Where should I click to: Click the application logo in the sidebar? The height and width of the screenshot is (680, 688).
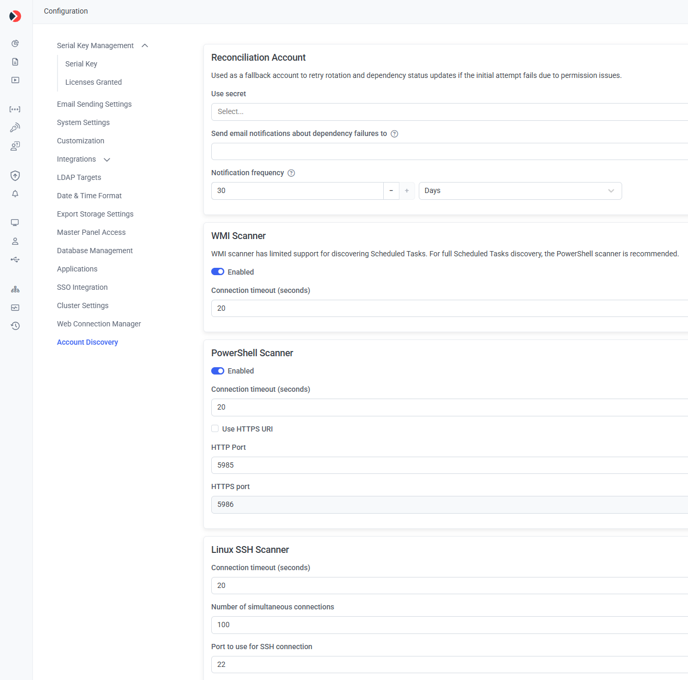[15, 16]
